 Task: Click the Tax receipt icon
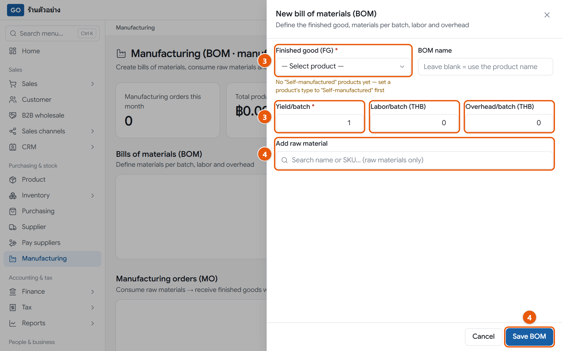[x=13, y=307]
